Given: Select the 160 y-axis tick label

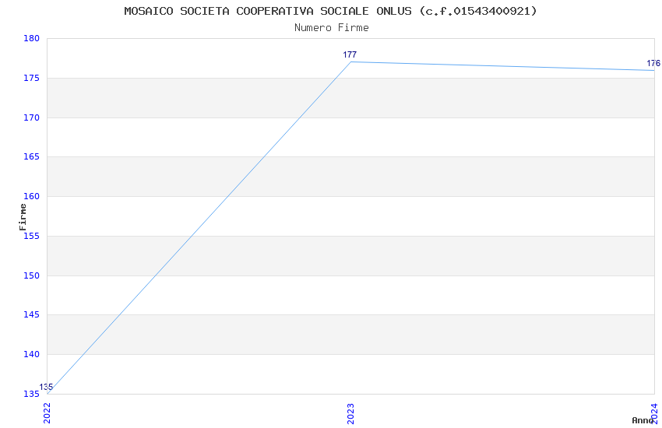Looking at the screenshot, I should [31, 197].
